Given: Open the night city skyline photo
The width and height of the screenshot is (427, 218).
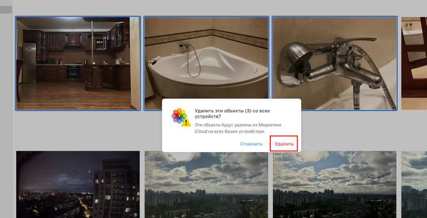Looking at the screenshot, I should 78,184.
